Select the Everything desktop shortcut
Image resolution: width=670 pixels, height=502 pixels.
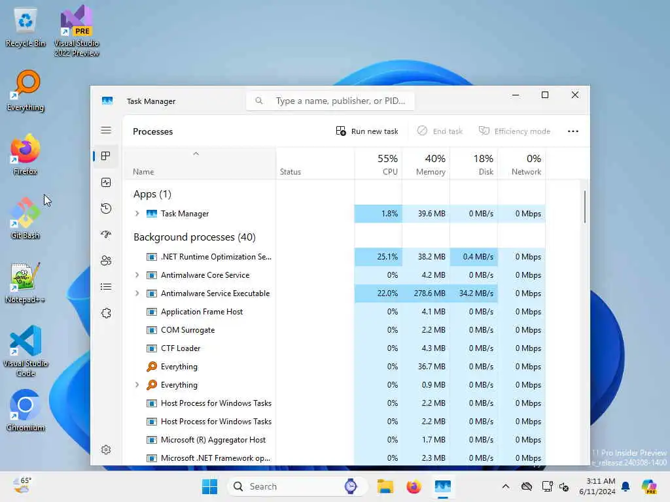(26, 91)
